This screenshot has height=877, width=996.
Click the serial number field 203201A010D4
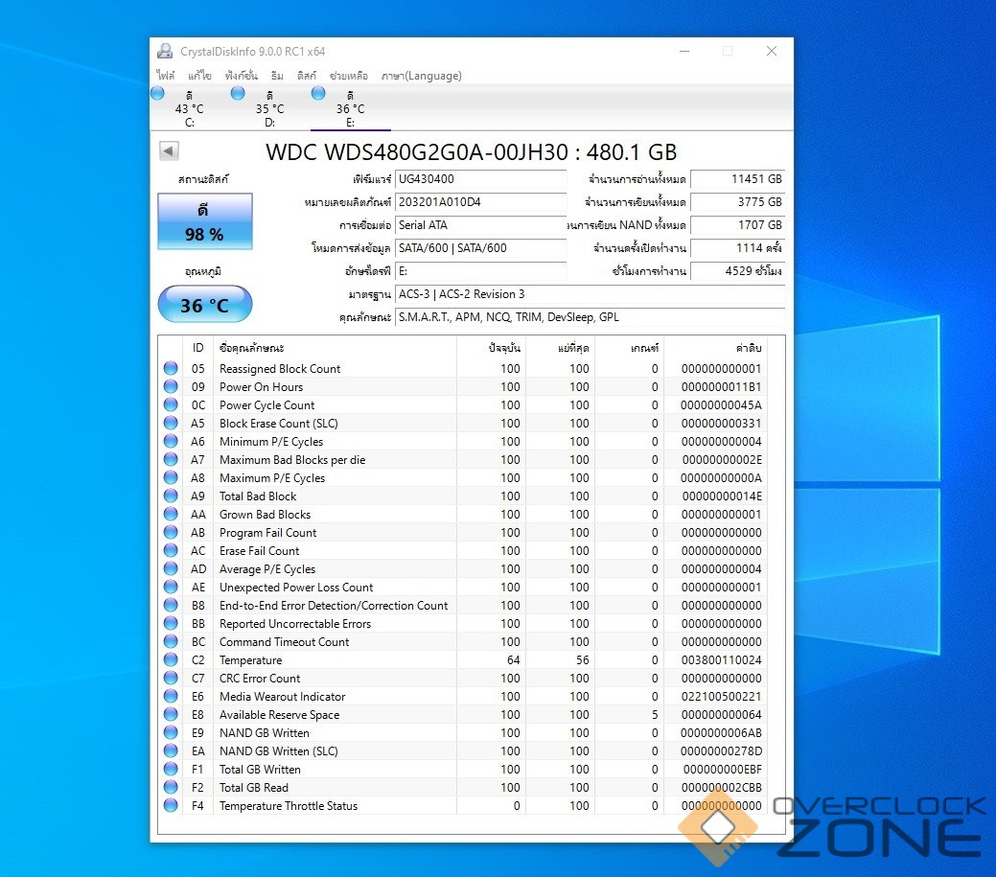pyautogui.click(x=467, y=202)
